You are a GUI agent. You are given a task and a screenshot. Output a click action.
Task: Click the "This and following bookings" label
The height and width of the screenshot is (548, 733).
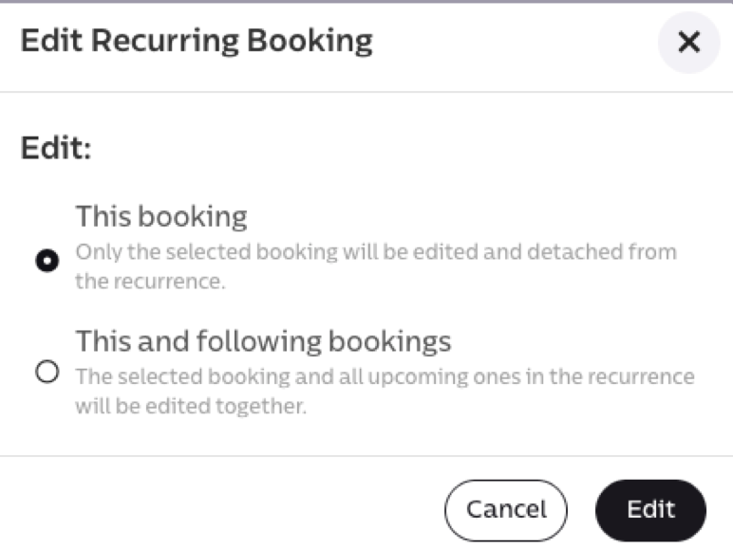coord(263,339)
